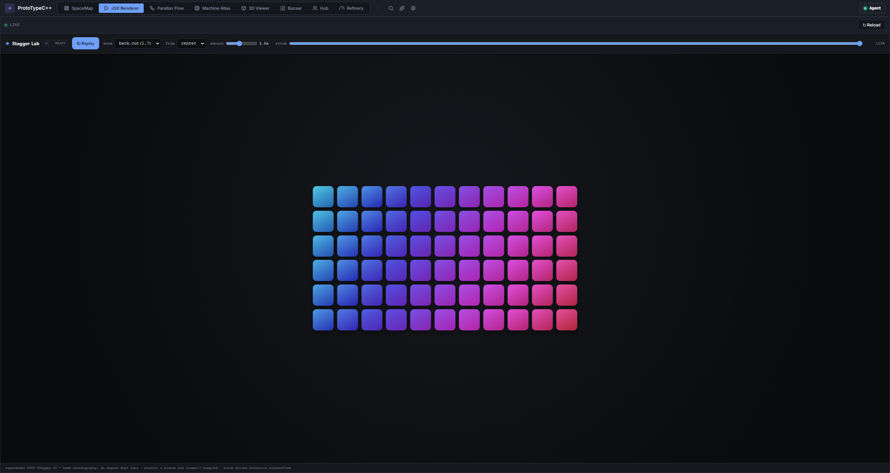Open the Hub tab
The width and height of the screenshot is (890, 473).
320,8
